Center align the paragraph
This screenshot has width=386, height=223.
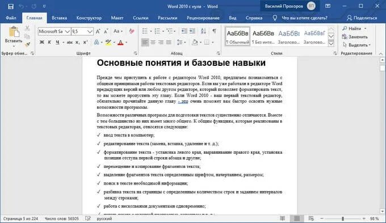tap(153, 43)
